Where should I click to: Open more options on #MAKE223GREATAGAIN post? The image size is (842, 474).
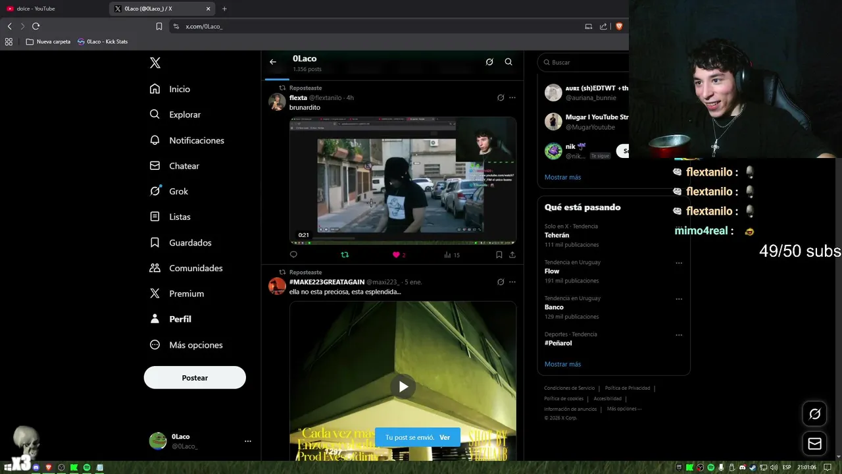(x=512, y=282)
